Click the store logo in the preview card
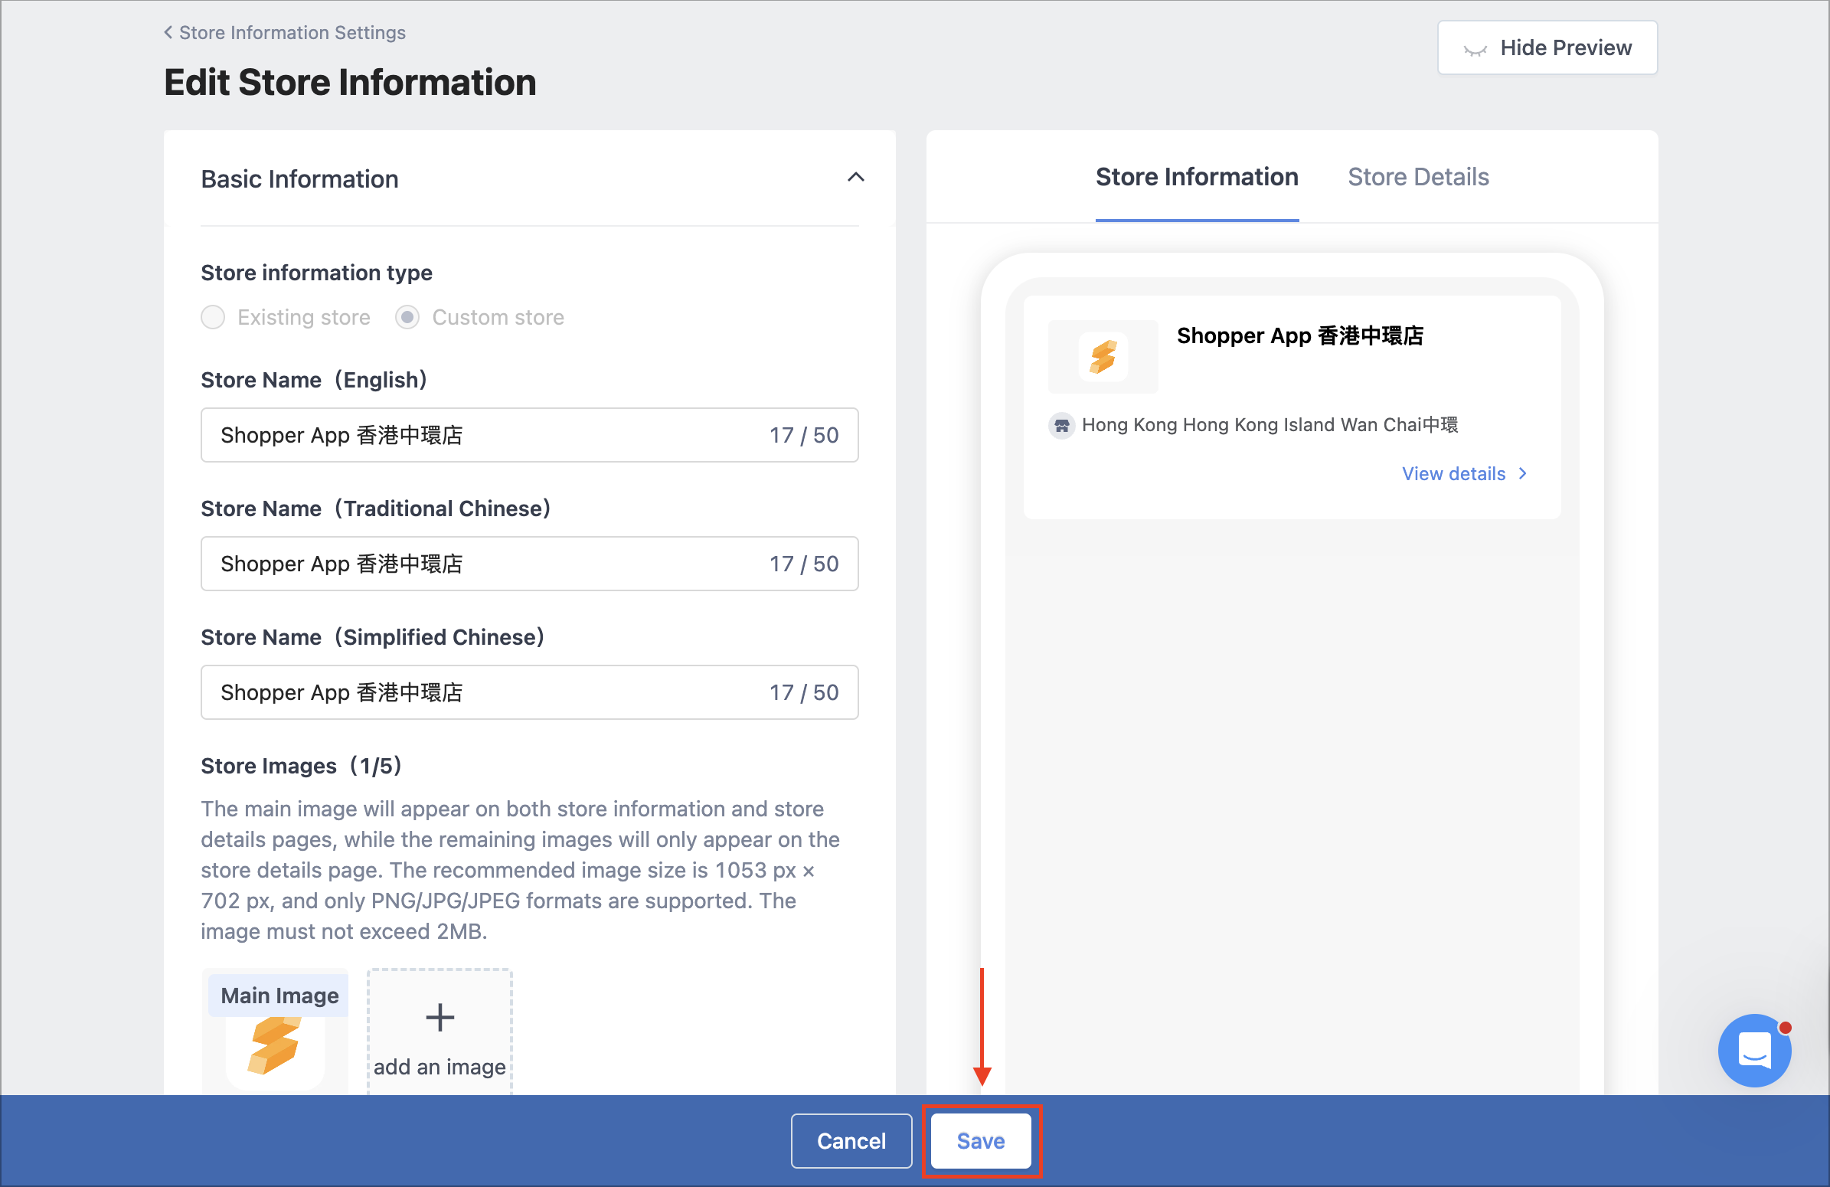The image size is (1830, 1187). [1103, 357]
